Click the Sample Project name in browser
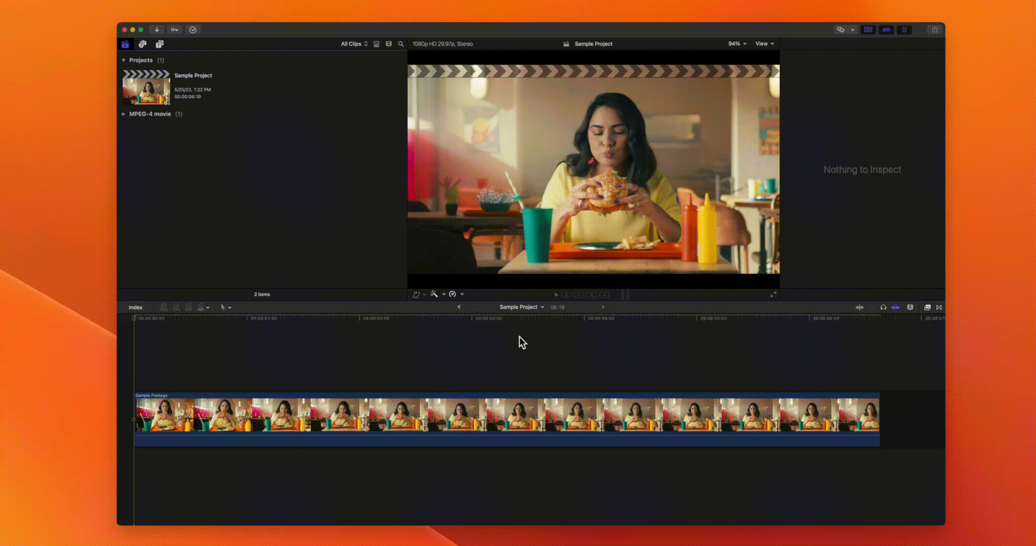 193,75
